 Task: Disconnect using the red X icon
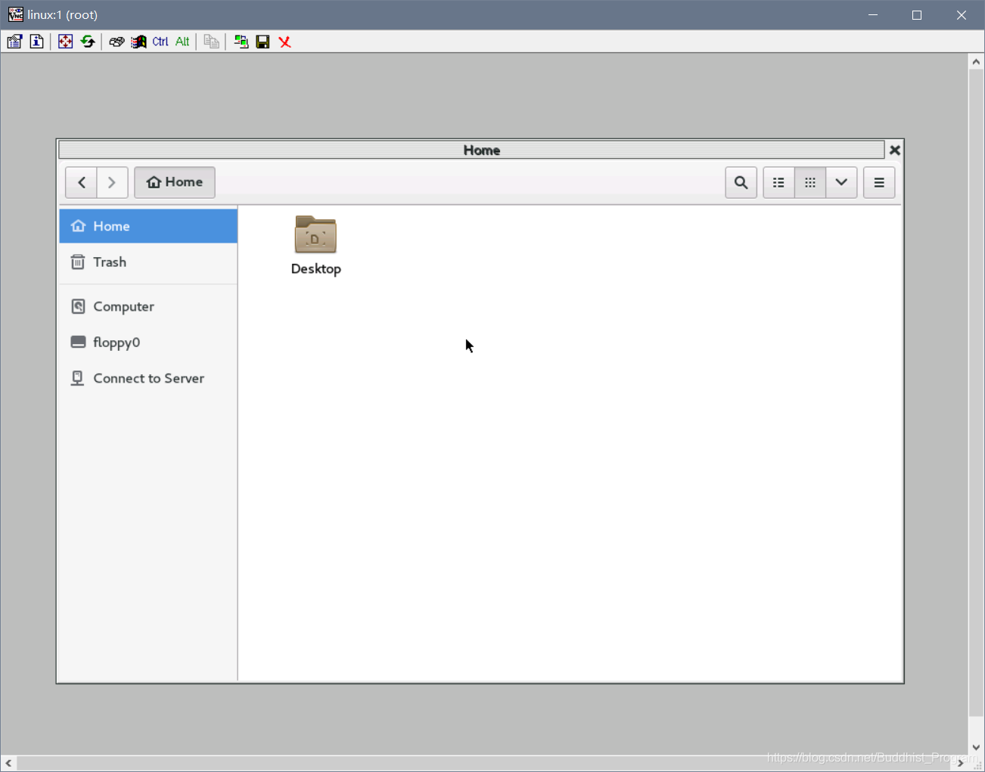pyautogui.click(x=284, y=42)
